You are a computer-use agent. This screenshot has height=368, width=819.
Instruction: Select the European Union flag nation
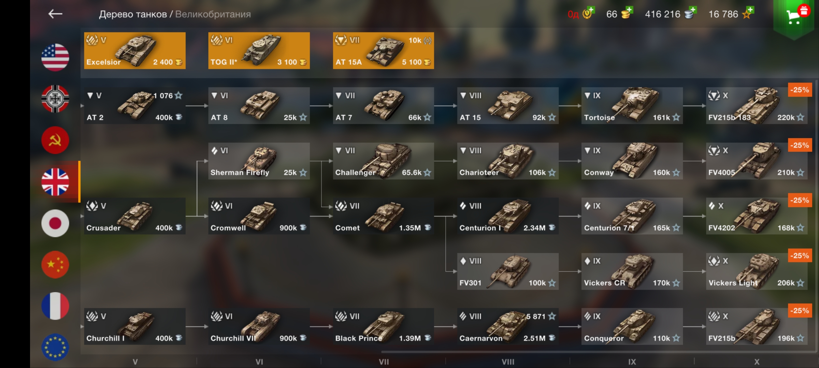(55, 347)
